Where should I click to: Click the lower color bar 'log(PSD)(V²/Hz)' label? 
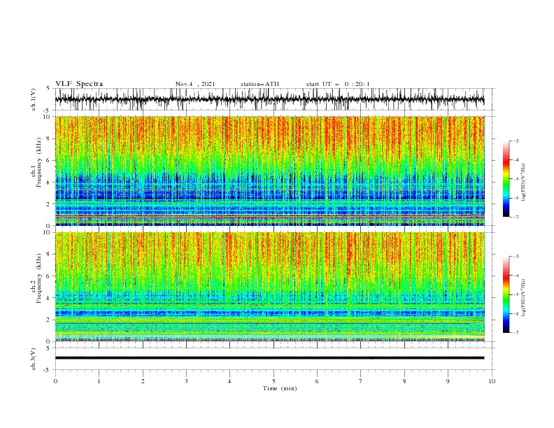[x=524, y=298]
